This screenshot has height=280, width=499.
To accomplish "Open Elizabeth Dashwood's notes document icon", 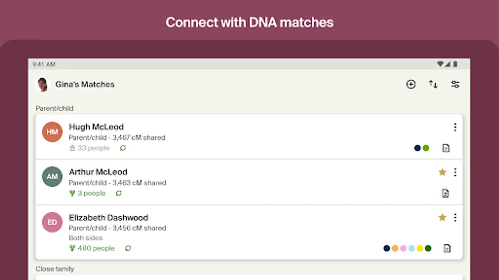I will click(447, 248).
